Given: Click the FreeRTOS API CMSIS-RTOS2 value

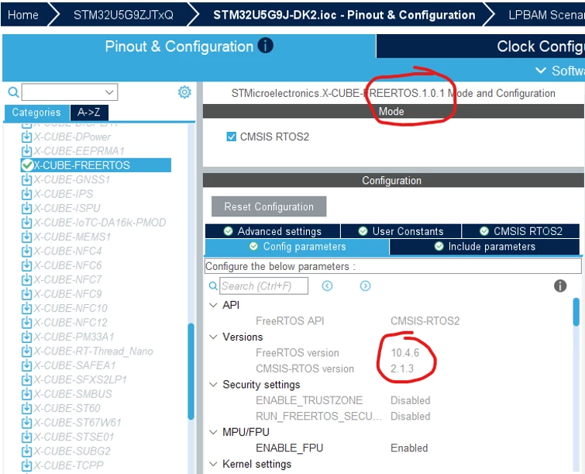Looking at the screenshot, I should (425, 321).
